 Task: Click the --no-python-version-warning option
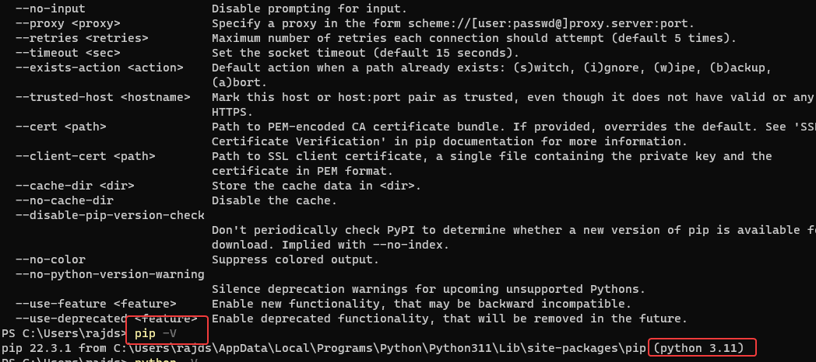click(x=110, y=274)
